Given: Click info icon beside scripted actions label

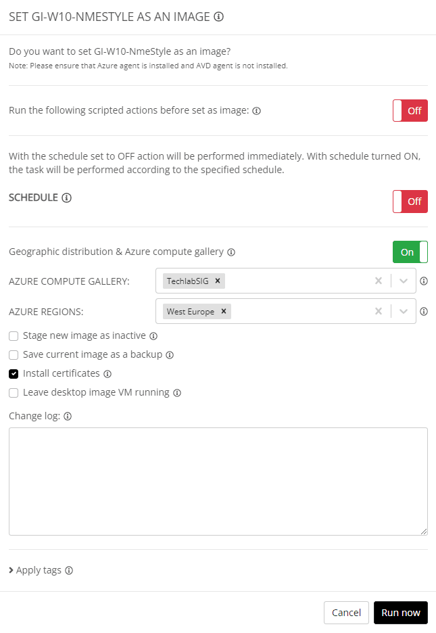Looking at the screenshot, I should 257,111.
